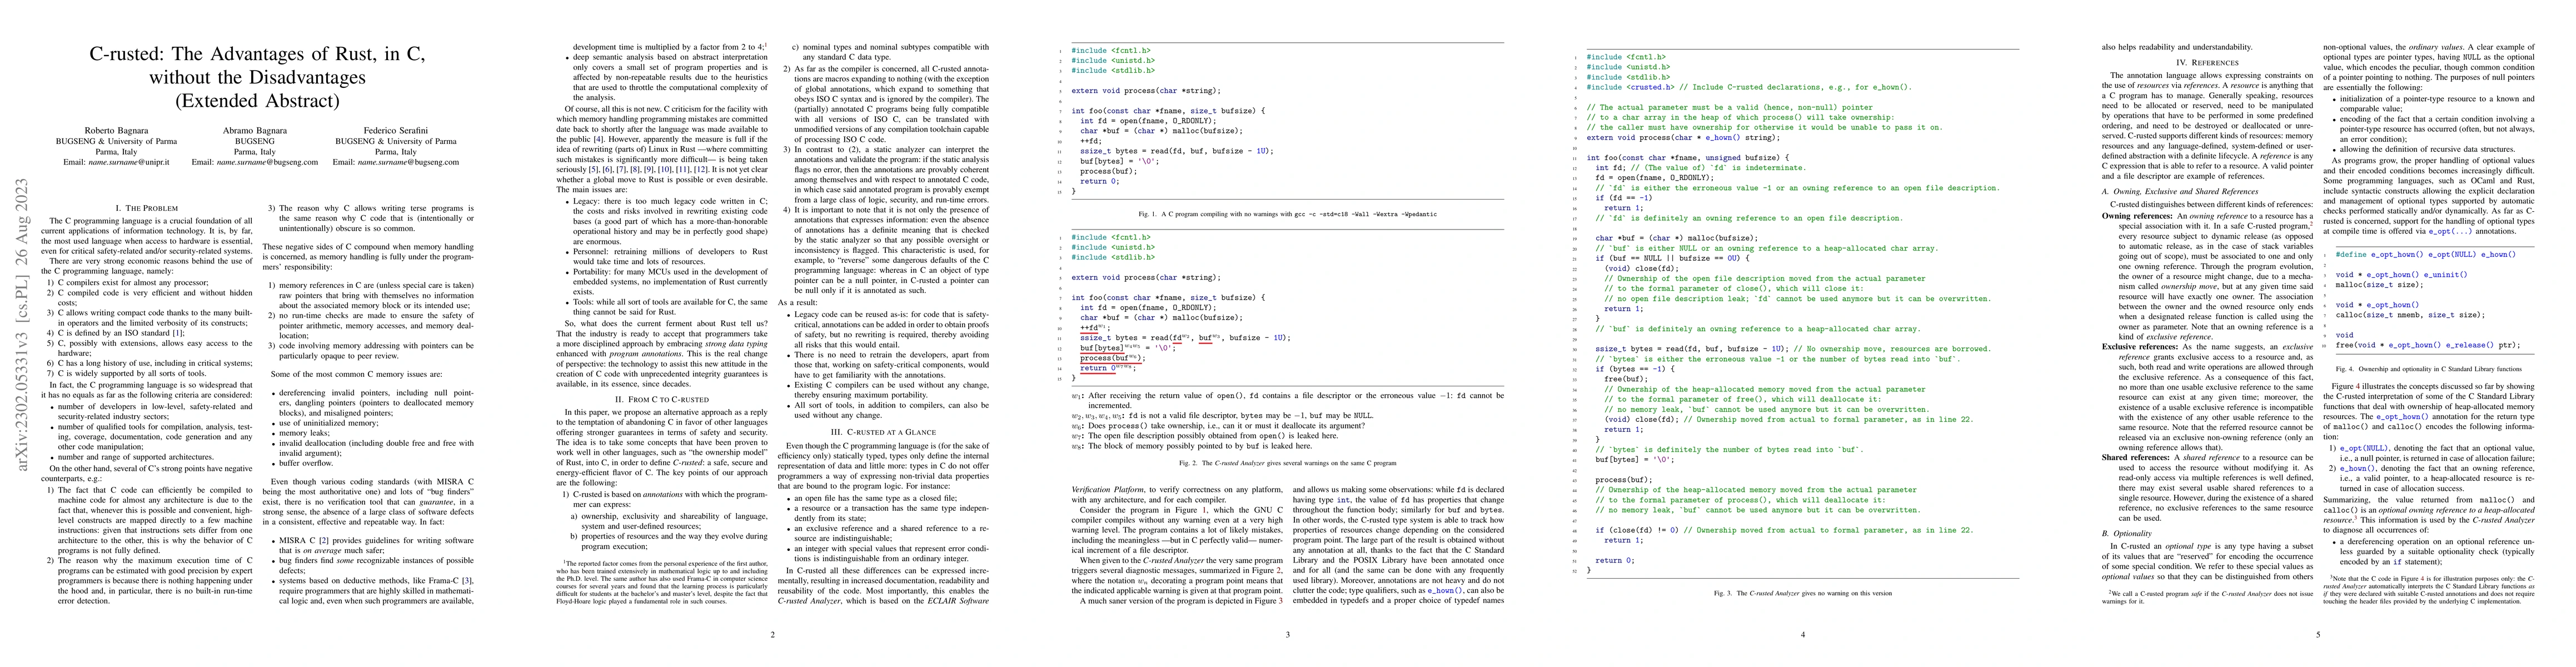Click section heading 'I. The Problem'

[148, 207]
